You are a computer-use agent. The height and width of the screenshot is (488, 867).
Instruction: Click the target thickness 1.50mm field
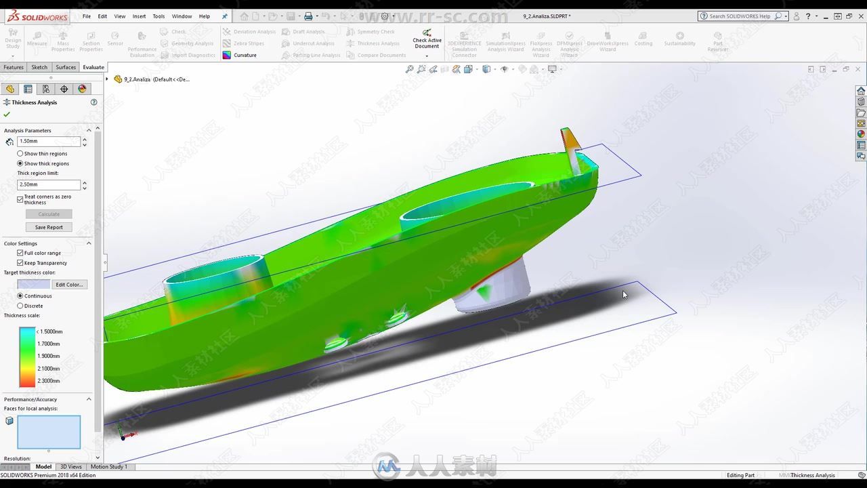(49, 141)
